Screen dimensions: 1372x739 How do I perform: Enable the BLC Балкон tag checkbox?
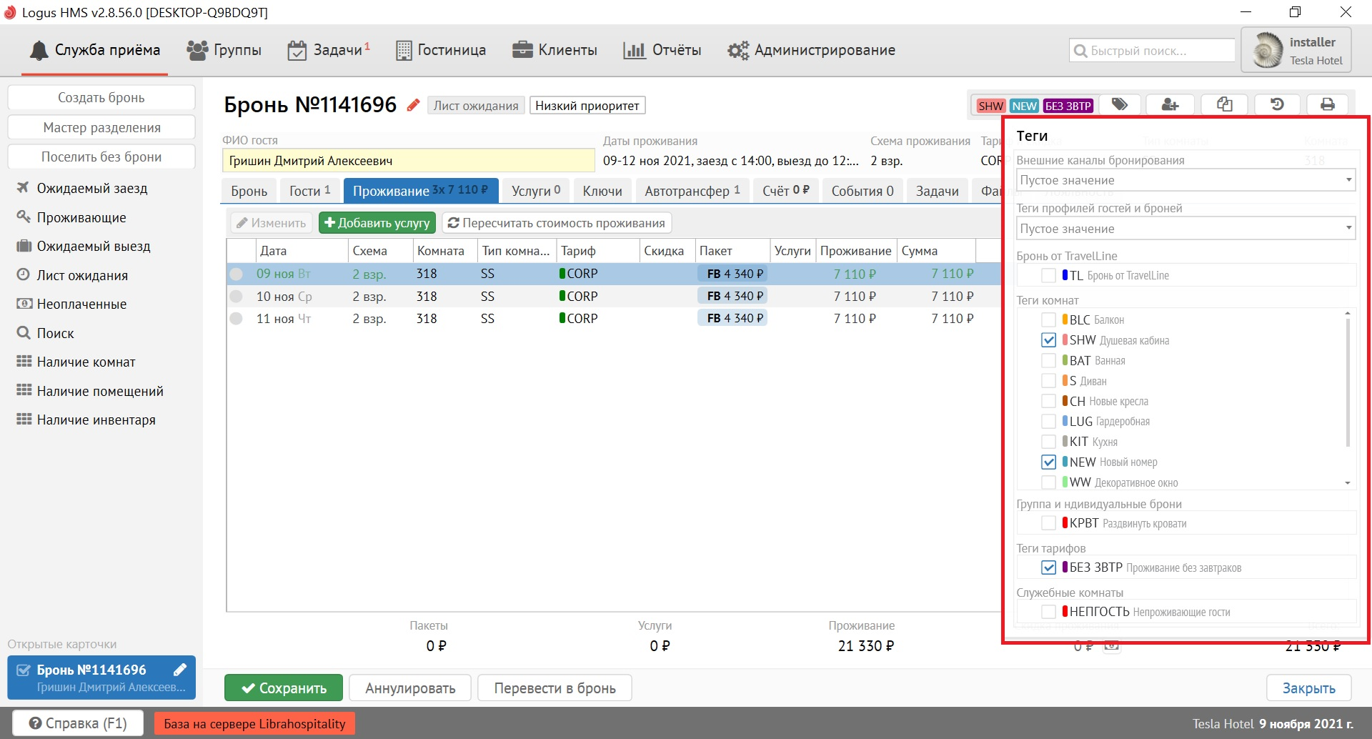[x=1048, y=320]
